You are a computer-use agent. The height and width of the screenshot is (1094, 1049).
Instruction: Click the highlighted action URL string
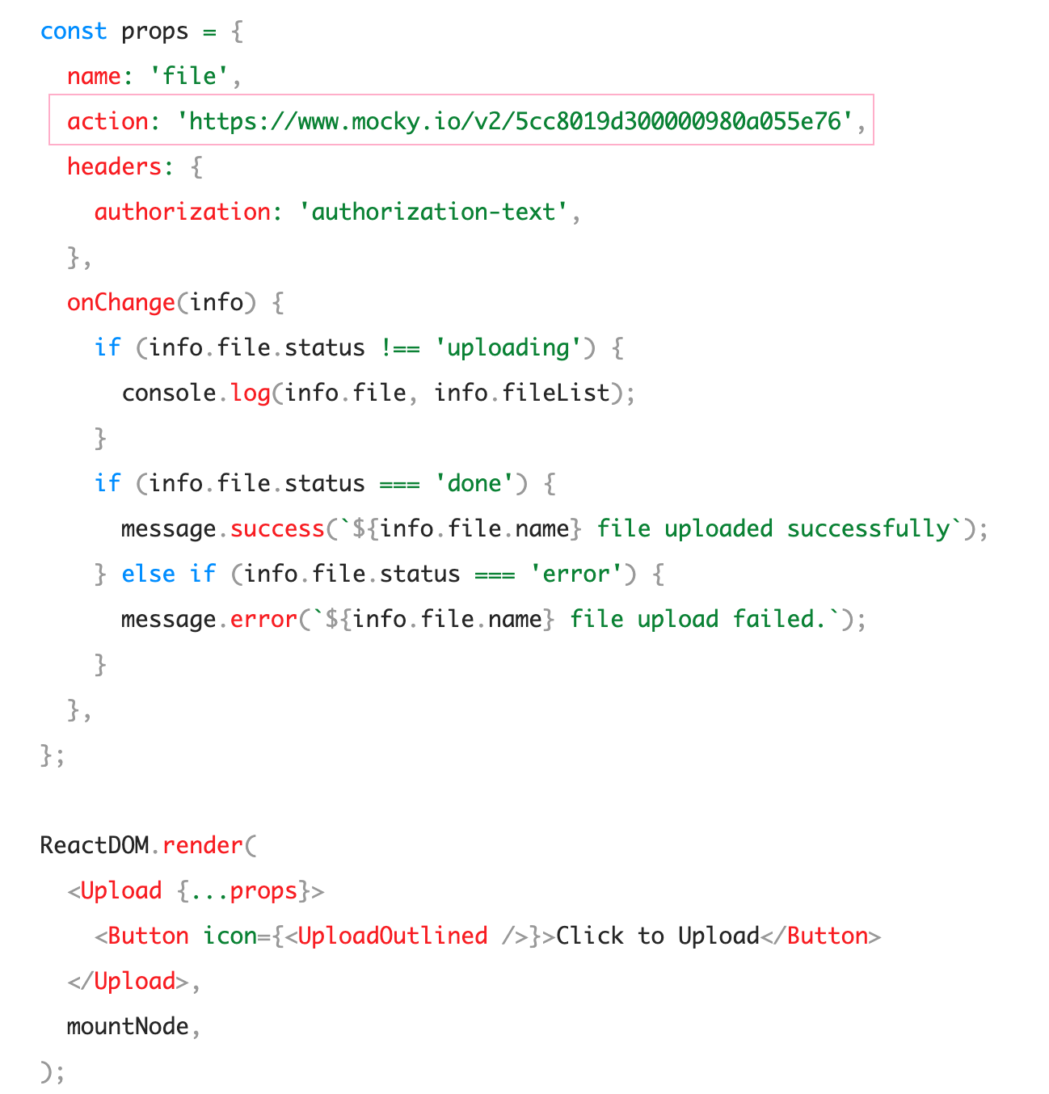[x=515, y=121]
